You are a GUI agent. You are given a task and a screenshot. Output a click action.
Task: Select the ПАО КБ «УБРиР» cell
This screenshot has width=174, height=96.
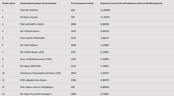click(x=29, y=10)
